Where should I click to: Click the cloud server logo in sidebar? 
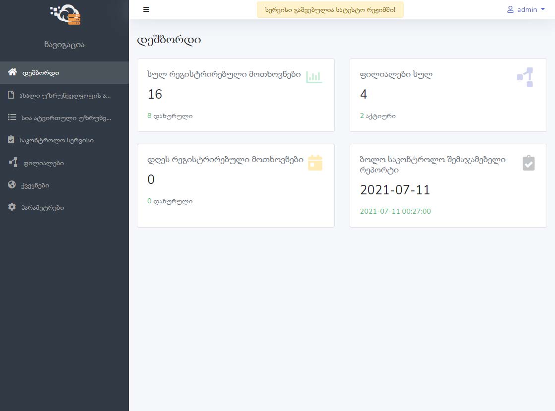point(65,14)
